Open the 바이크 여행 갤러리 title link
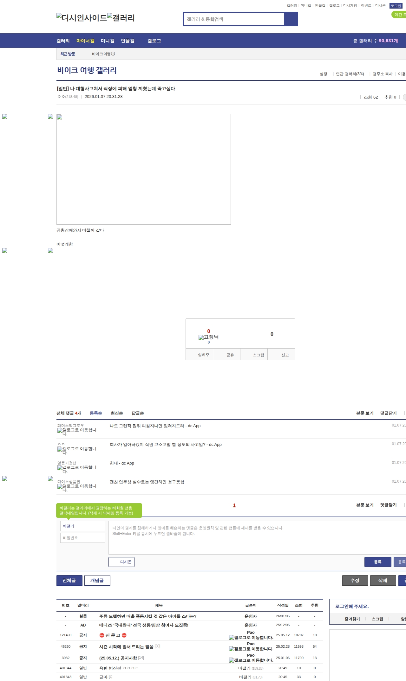The image size is (406, 681). [87, 70]
